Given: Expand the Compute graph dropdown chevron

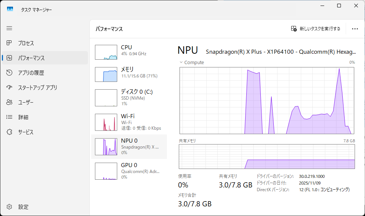Looking at the screenshot, I should click(x=181, y=63).
